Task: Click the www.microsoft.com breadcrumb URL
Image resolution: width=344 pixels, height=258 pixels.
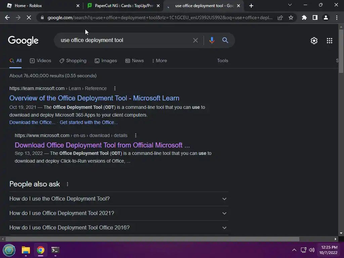Action: 71,135
